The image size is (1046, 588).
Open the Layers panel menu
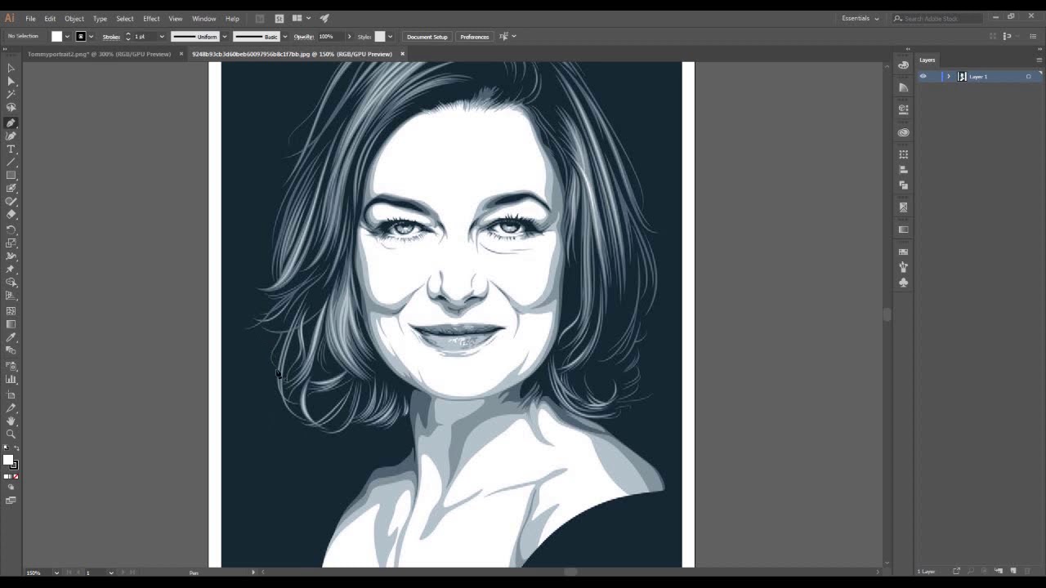tap(1039, 60)
